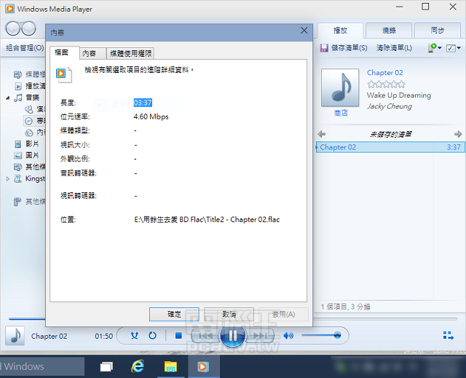Click the now playing music note thumbnail
The width and height of the screenshot is (466, 378).
tap(15, 336)
